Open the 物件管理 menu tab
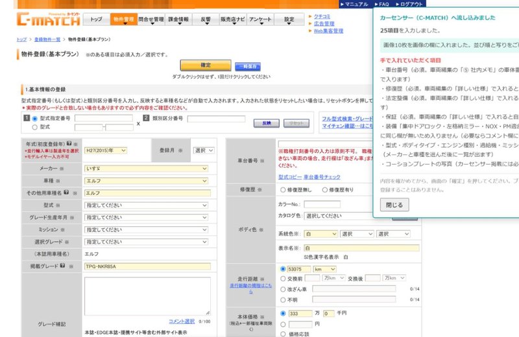Screen dimensions: 519x337 pyautogui.click(x=123, y=19)
